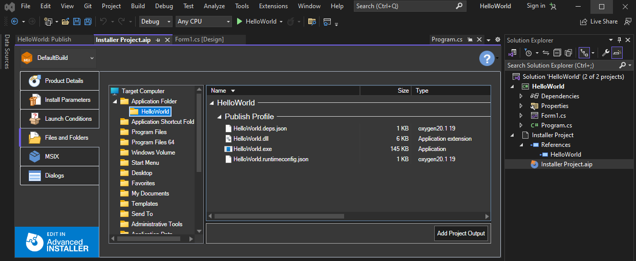Viewport: 636px width, 261px height.
Task: Expand the Dependencies node
Action: (521, 96)
